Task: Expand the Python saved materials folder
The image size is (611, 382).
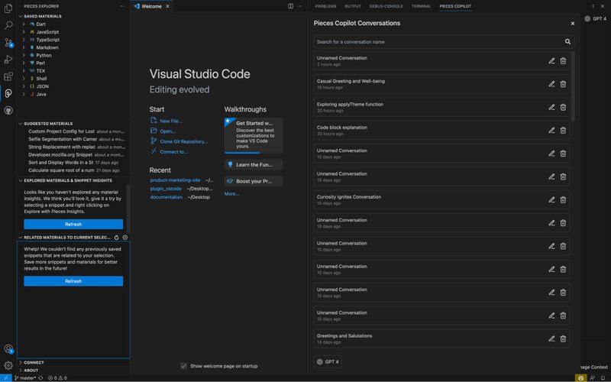Action: (x=24, y=55)
